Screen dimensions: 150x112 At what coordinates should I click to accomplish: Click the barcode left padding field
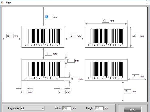[x=24, y=92]
